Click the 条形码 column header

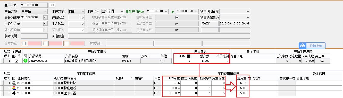coord(58,78)
